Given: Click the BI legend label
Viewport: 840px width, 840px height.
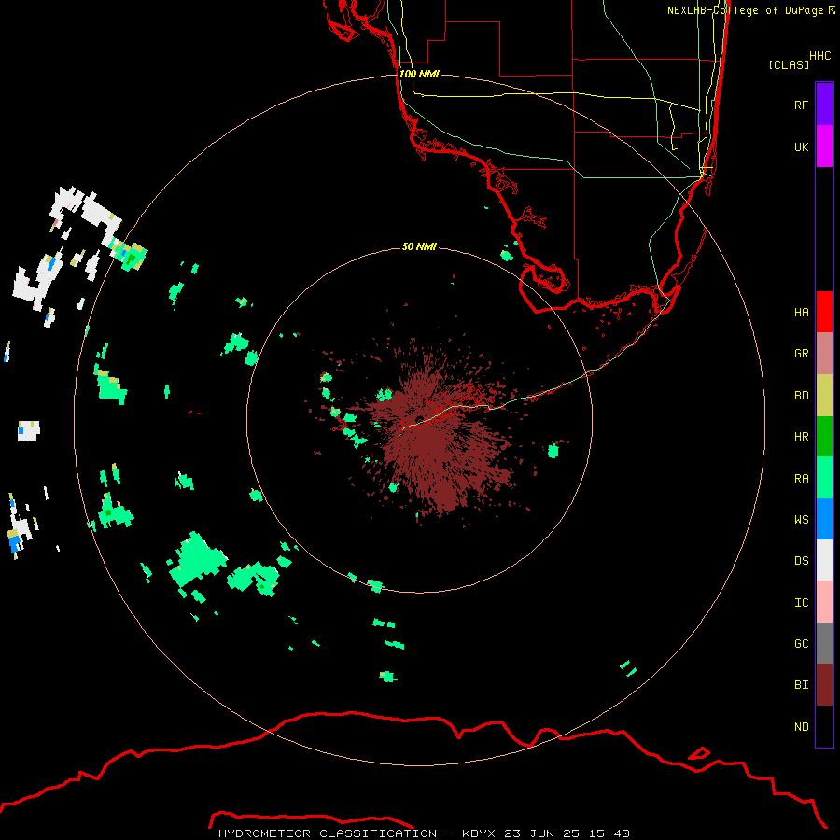Looking at the screenshot, I should click(801, 685).
